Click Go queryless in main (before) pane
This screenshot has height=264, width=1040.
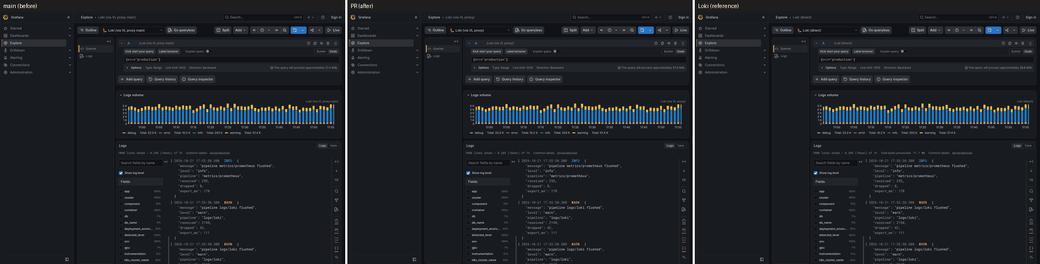coord(182,30)
